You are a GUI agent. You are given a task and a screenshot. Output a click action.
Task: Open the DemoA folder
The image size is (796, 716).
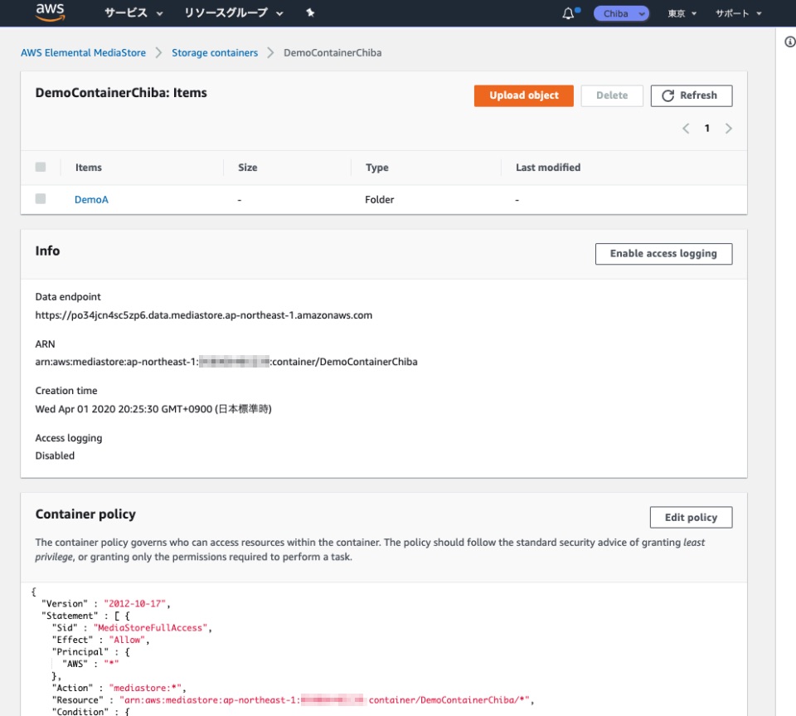click(91, 200)
